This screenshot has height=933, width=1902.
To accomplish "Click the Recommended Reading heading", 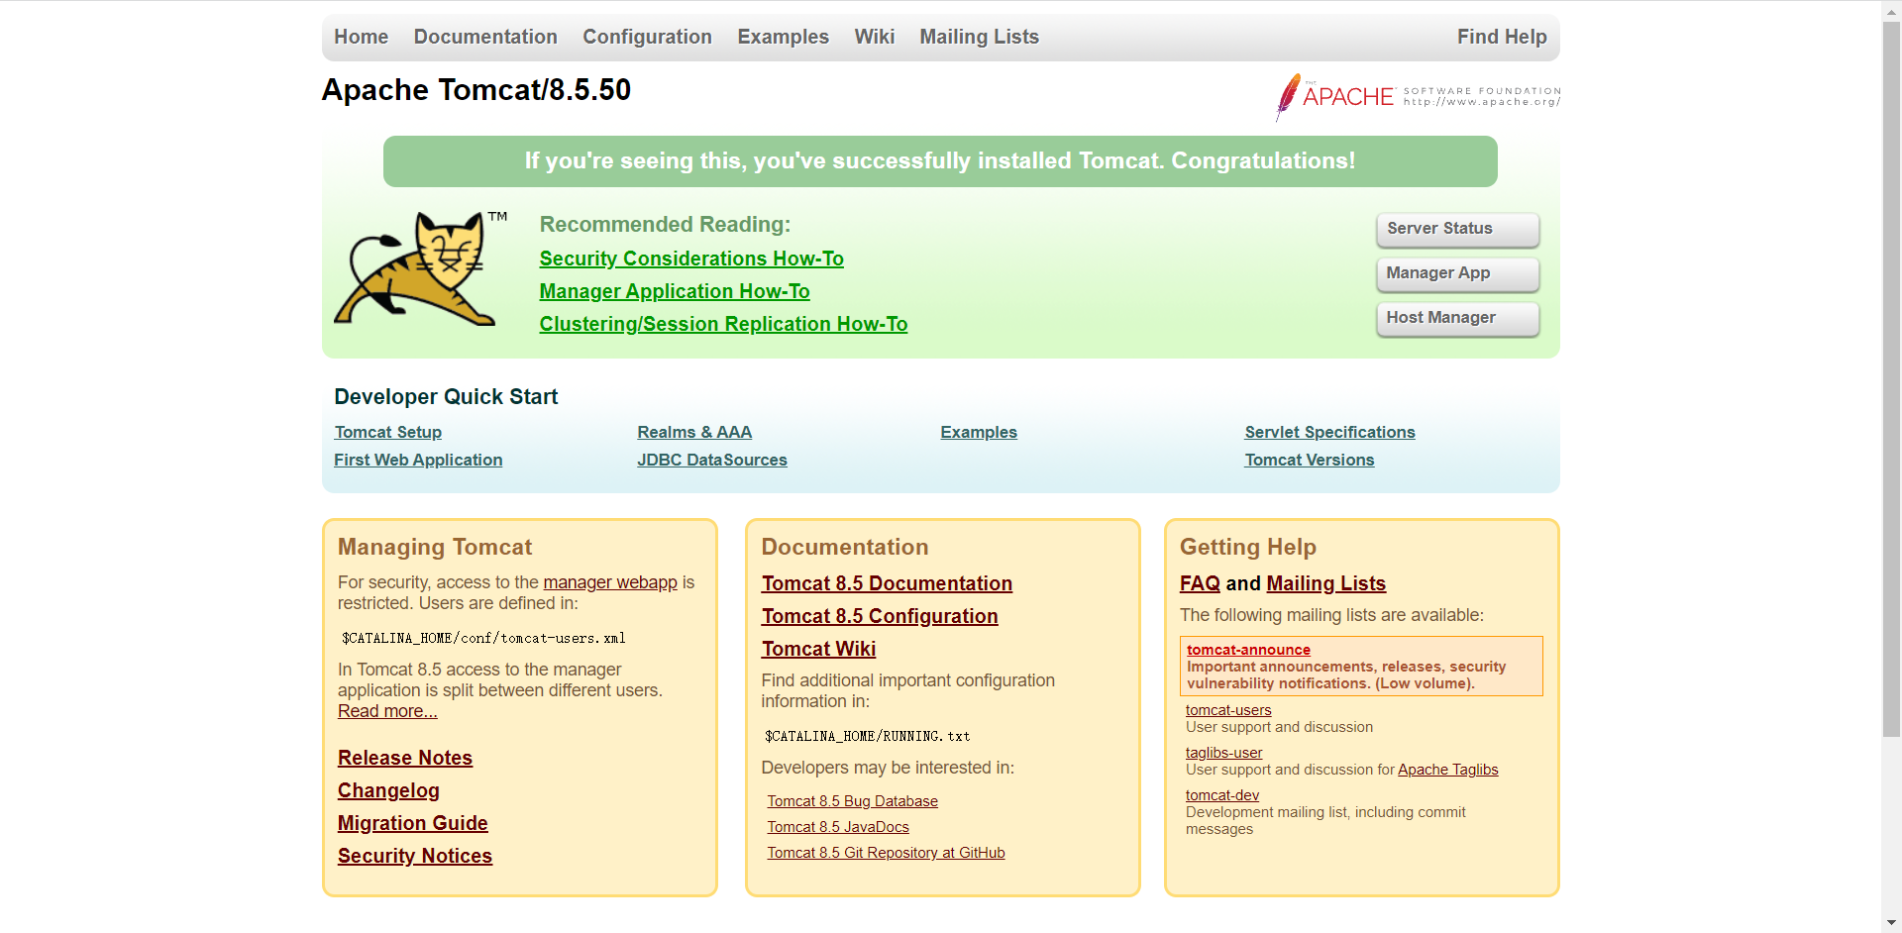I will coord(665,225).
